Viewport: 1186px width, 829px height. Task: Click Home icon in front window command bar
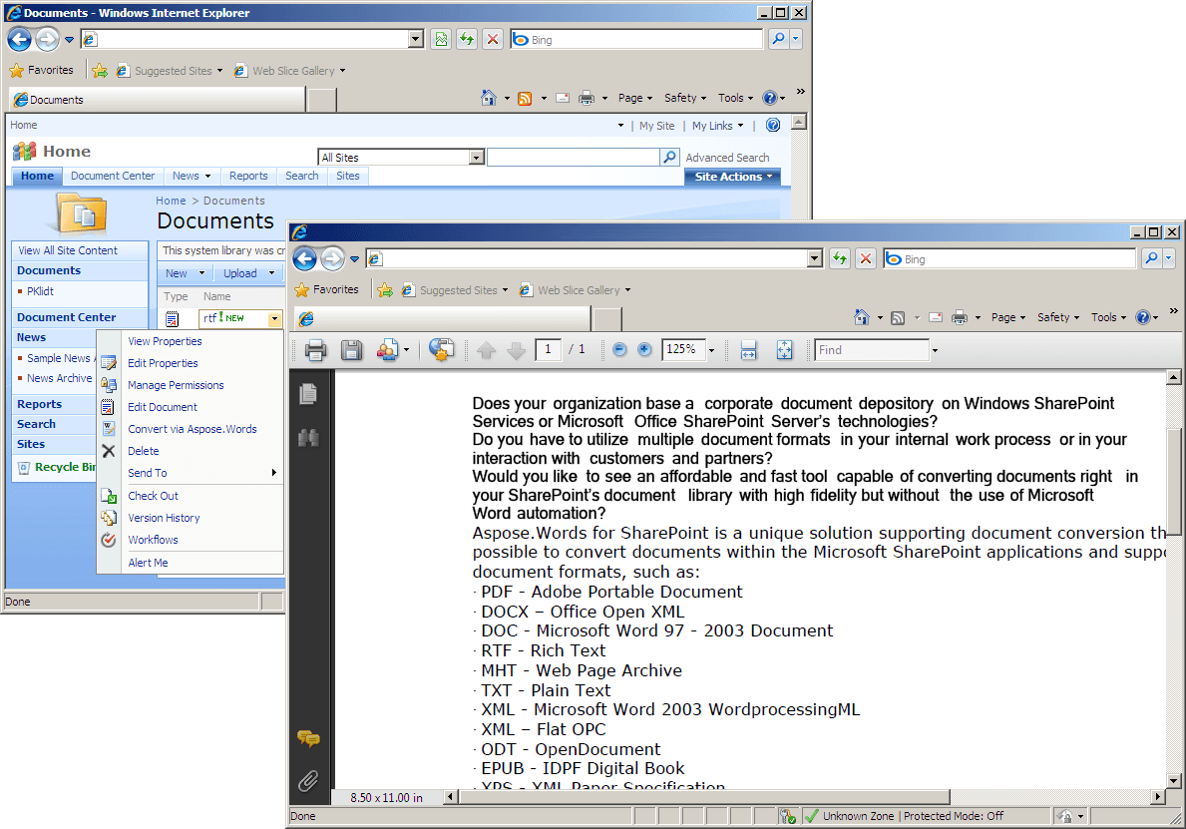[x=861, y=317]
